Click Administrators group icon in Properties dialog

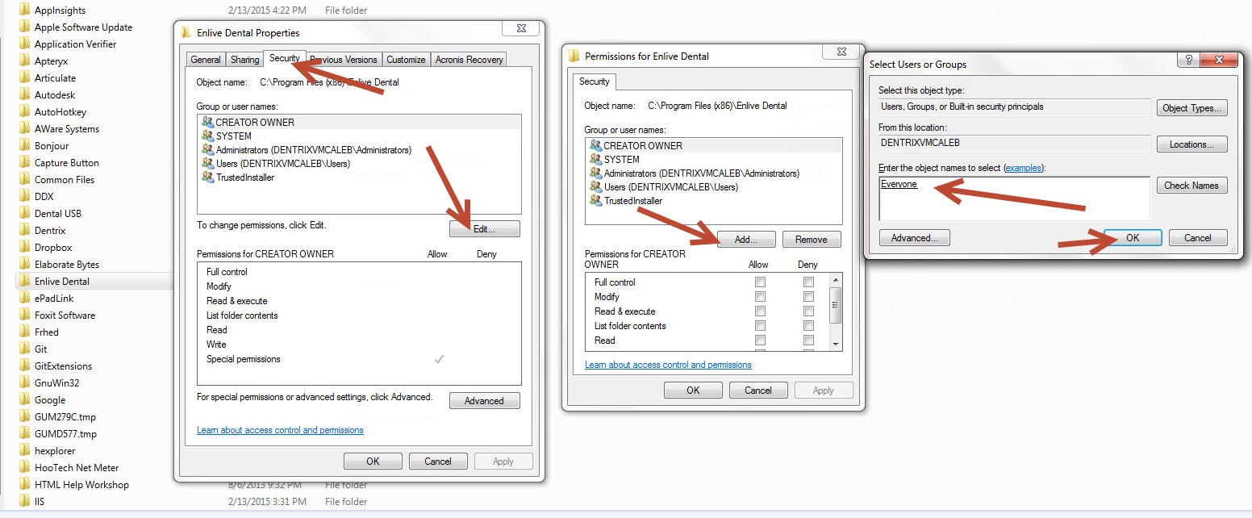pyautogui.click(x=207, y=150)
